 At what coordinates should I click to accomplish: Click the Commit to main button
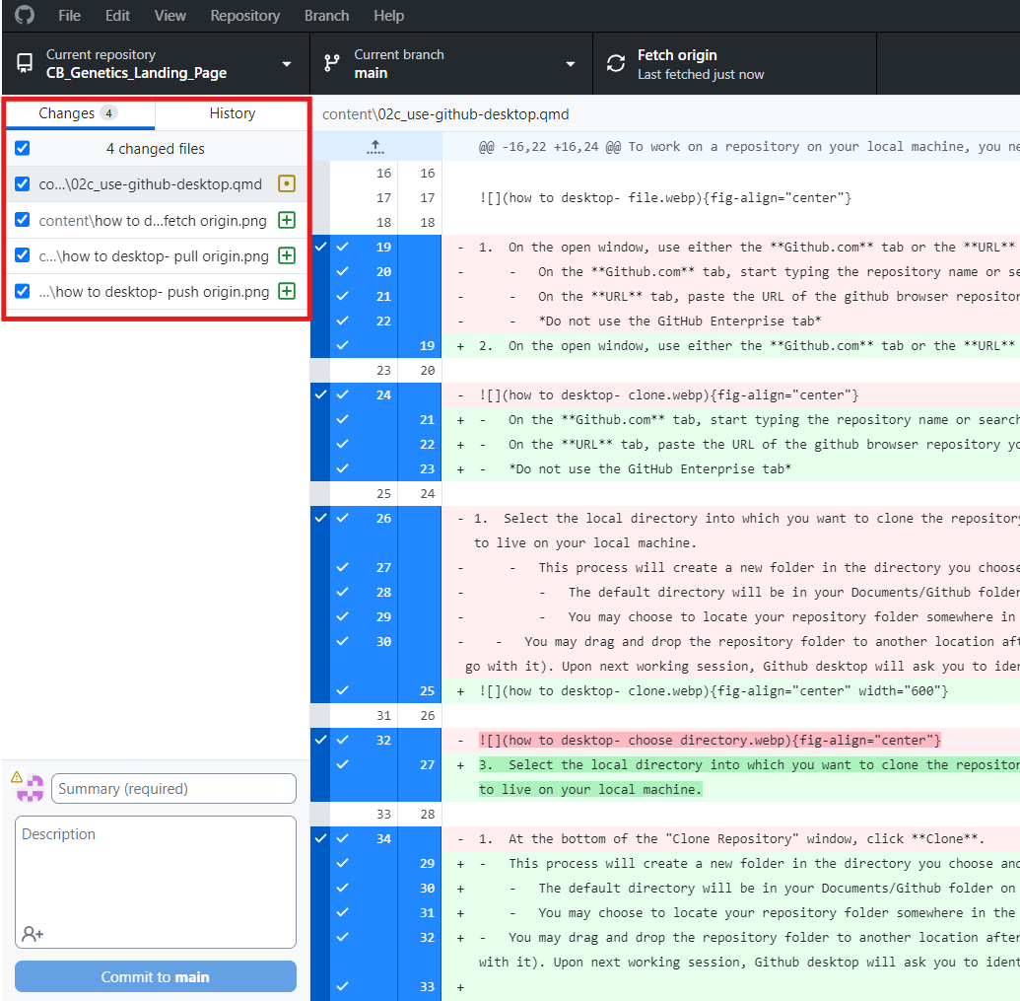click(156, 977)
